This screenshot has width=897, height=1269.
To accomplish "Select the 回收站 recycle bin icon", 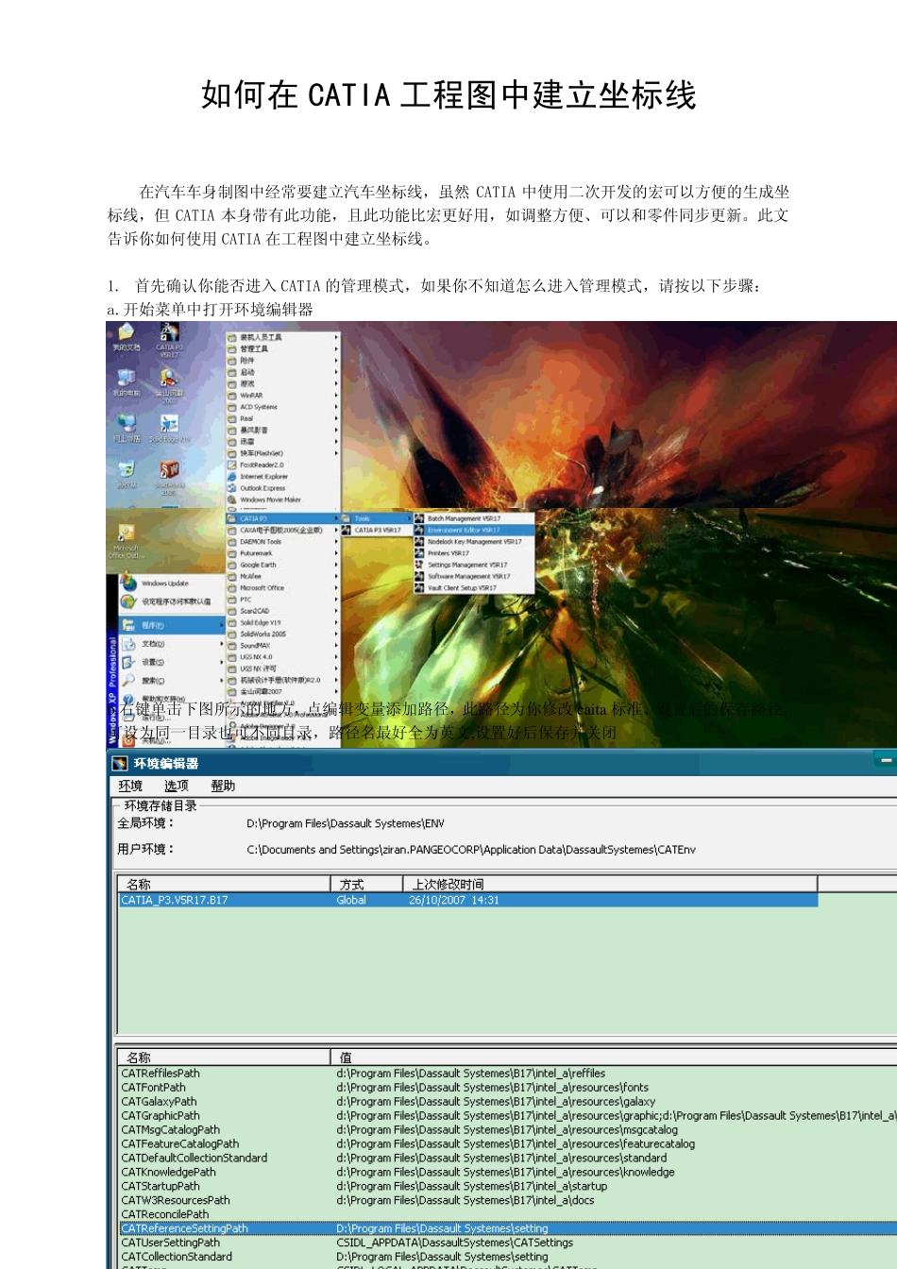I will tap(127, 474).
